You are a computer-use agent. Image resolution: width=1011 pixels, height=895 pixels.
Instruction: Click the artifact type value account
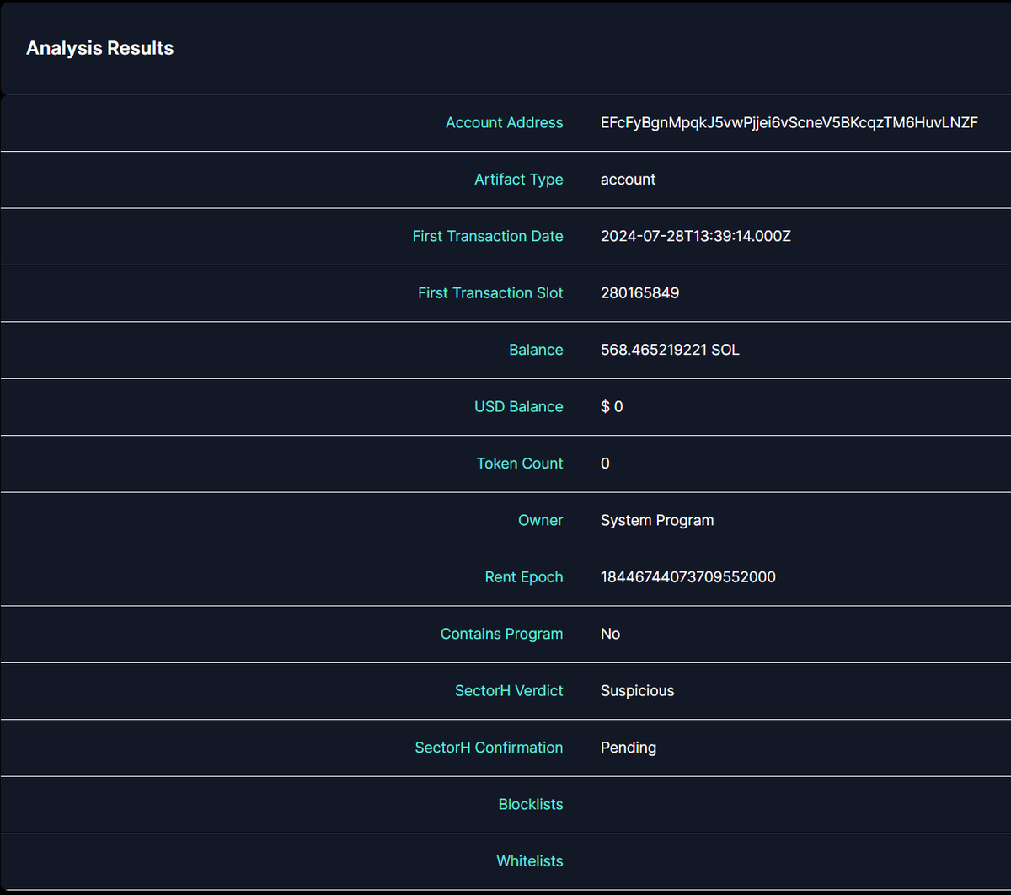628,180
